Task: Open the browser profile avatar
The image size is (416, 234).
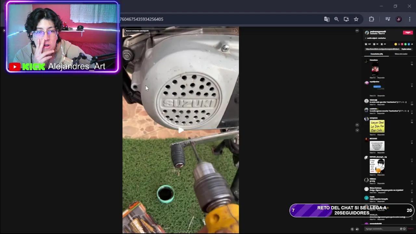Action: point(399,19)
